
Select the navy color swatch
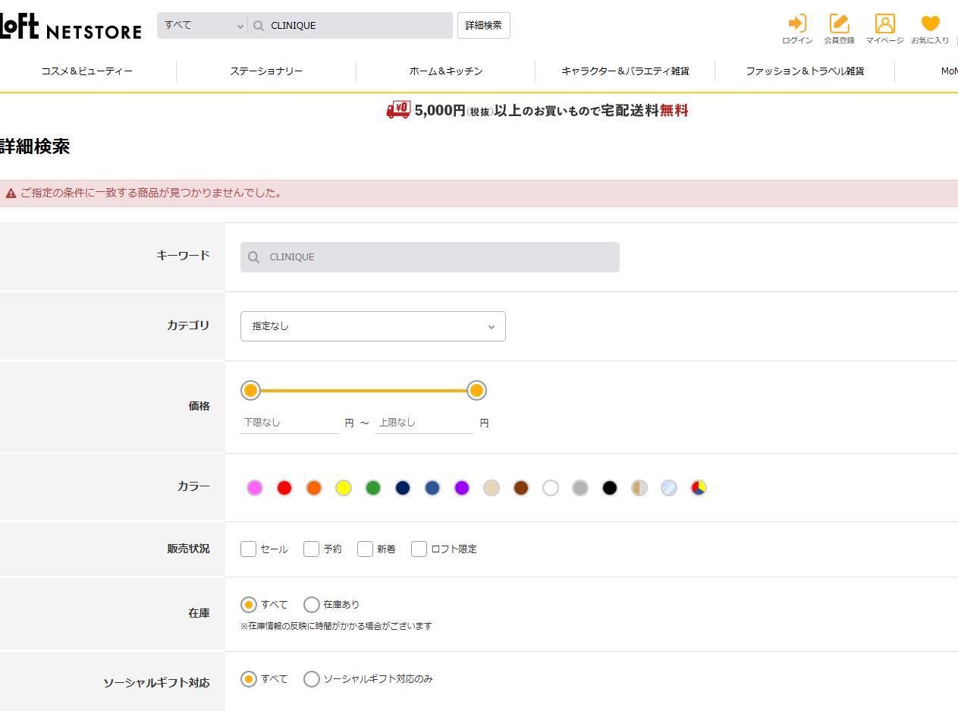(403, 488)
